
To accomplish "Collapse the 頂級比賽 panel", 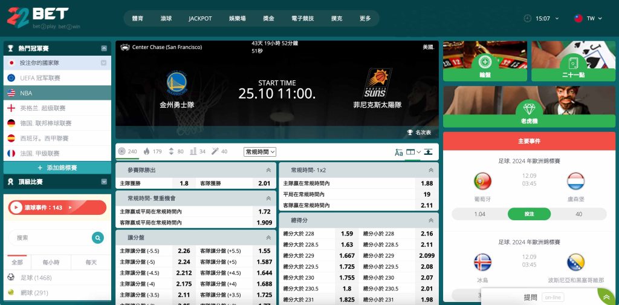I will [104, 182].
